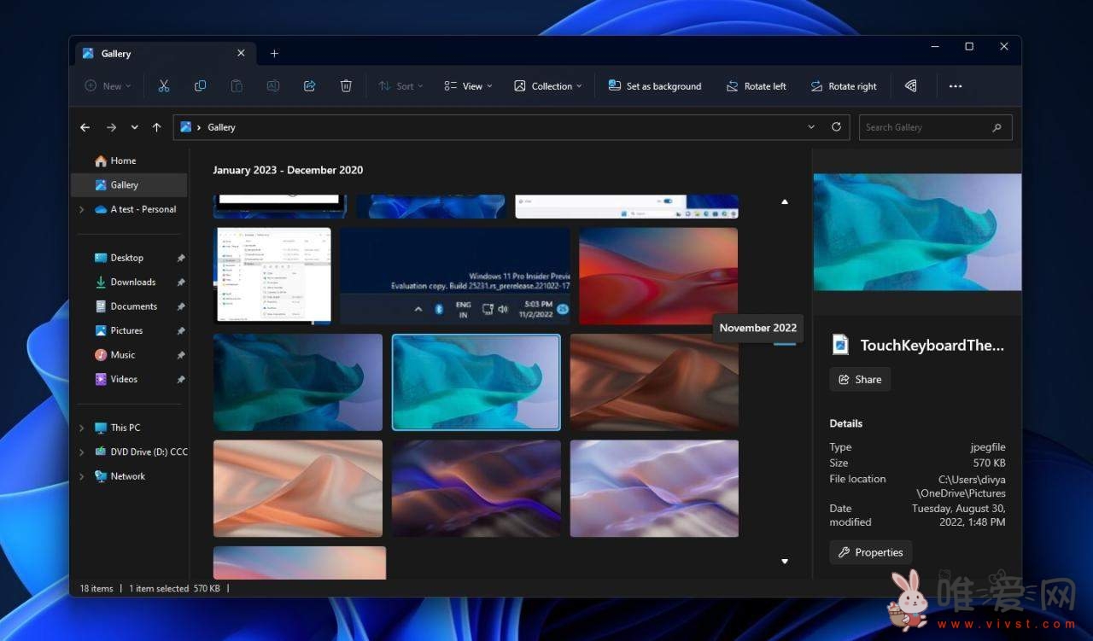This screenshot has height=641, width=1093.
Task: Select the File Explorer screenshot thumbnail
Action: coord(272,276)
